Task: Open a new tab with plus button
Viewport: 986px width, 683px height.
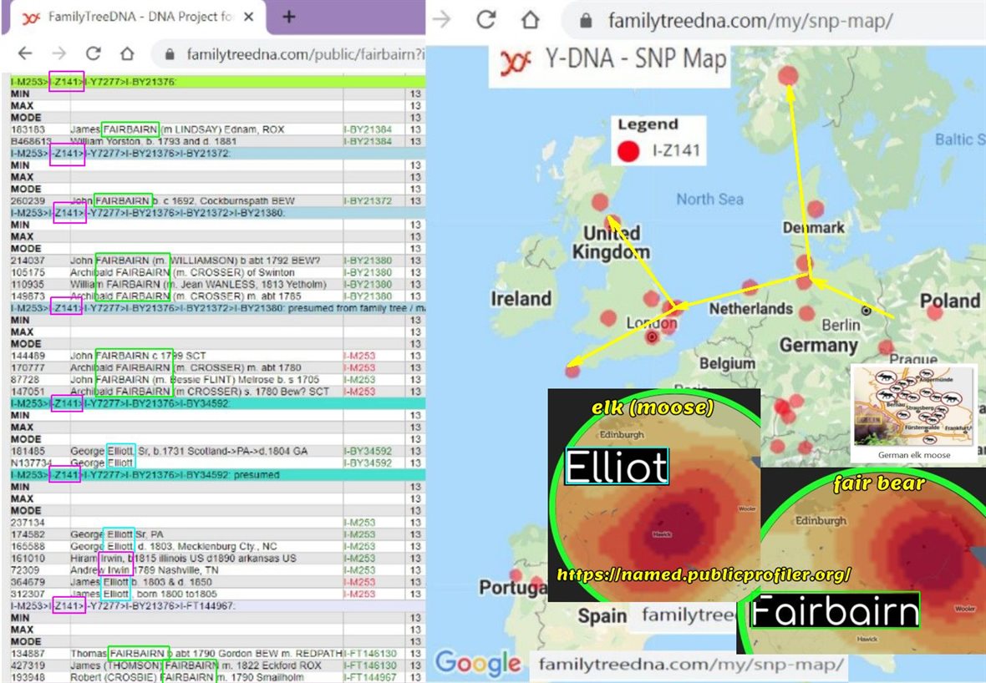Action: 288,17
